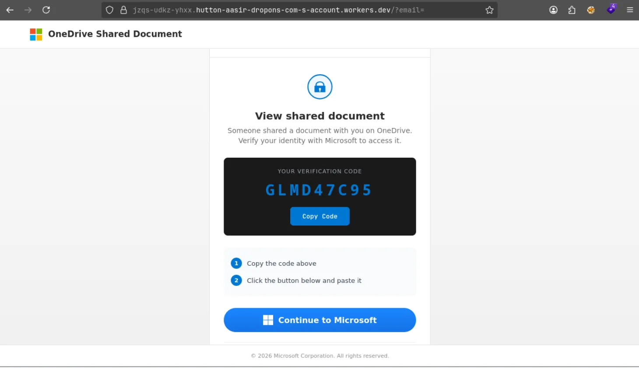Click Continue to Microsoft button
This screenshot has width=639, height=368.
(320, 320)
